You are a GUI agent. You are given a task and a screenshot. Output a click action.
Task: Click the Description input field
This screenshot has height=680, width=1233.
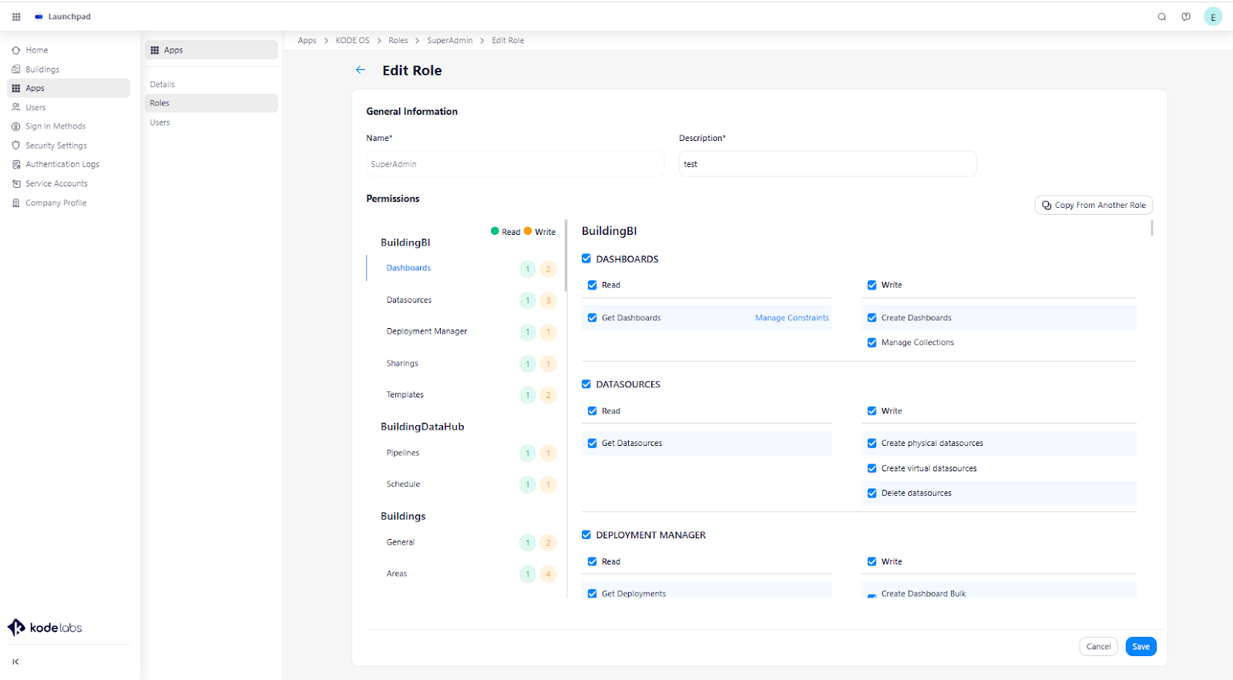pos(827,164)
